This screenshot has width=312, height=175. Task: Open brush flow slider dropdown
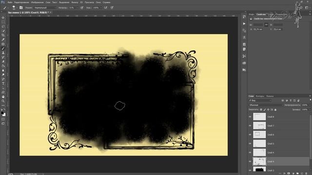point(101,8)
